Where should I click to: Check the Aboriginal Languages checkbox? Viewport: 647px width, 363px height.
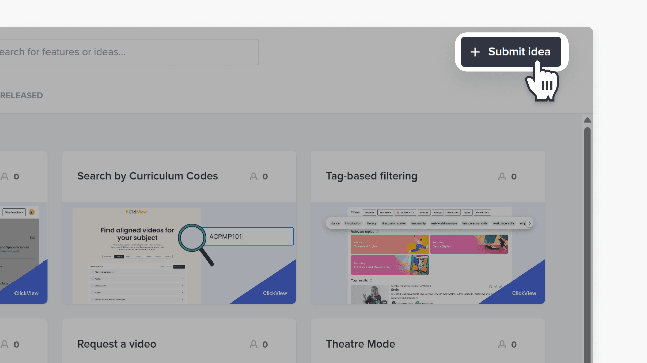(x=93, y=272)
